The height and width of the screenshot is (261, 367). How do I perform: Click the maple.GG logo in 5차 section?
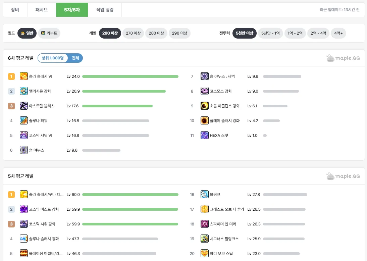343,176
